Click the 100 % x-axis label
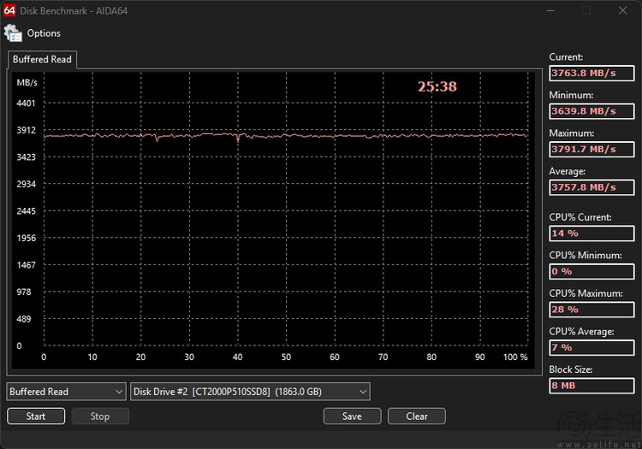Viewport: 642px width, 449px height. (x=515, y=357)
